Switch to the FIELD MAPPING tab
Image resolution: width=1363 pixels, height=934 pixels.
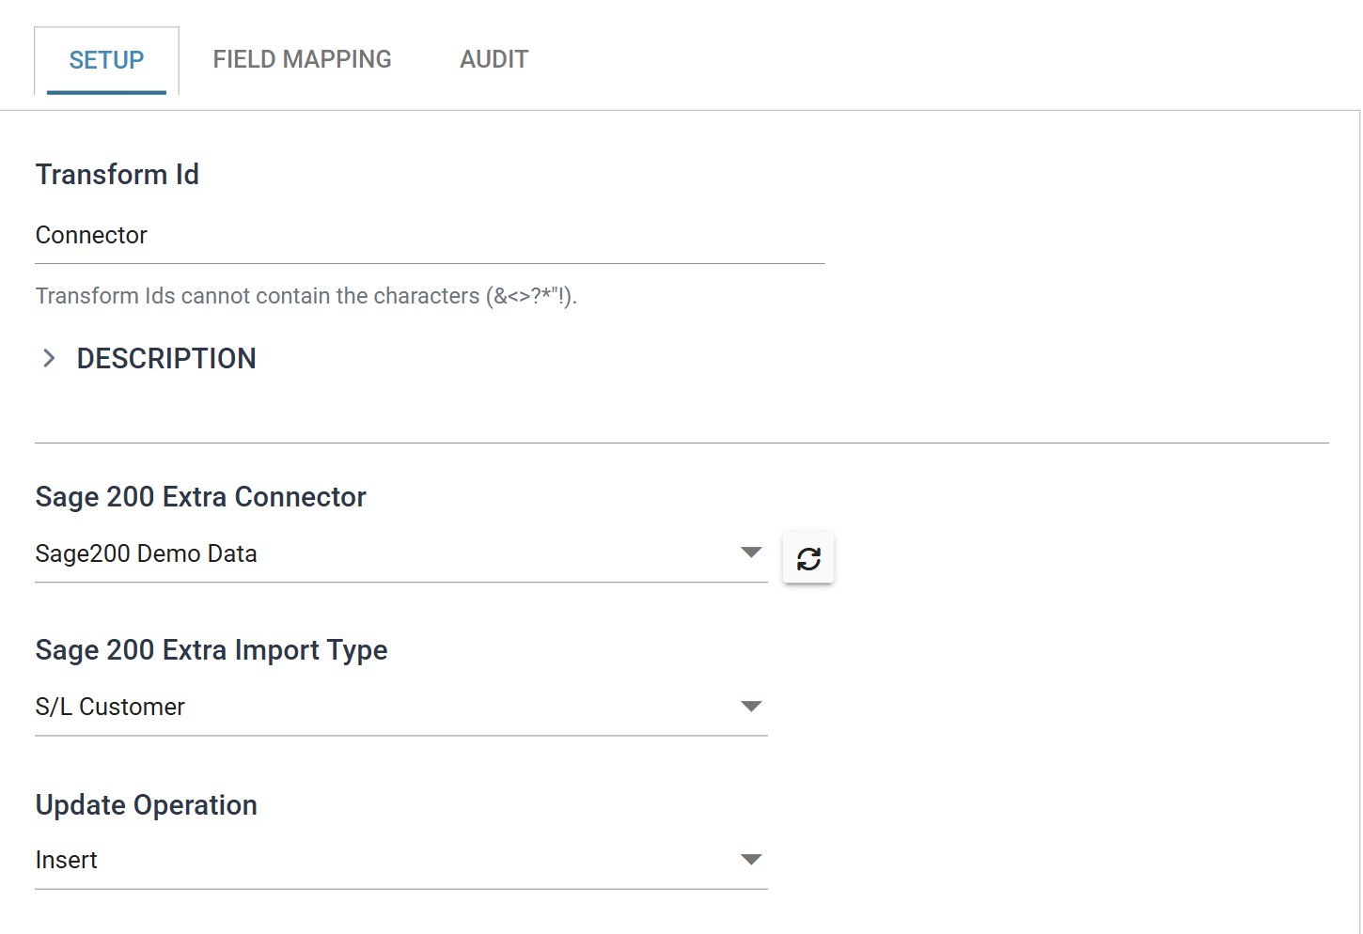[302, 59]
